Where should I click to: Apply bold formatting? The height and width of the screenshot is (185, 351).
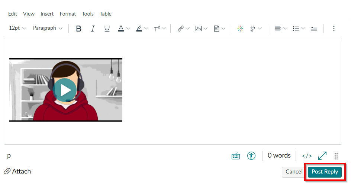[x=78, y=29]
